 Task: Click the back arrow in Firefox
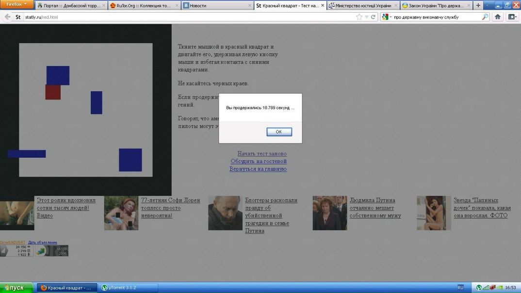(7, 17)
